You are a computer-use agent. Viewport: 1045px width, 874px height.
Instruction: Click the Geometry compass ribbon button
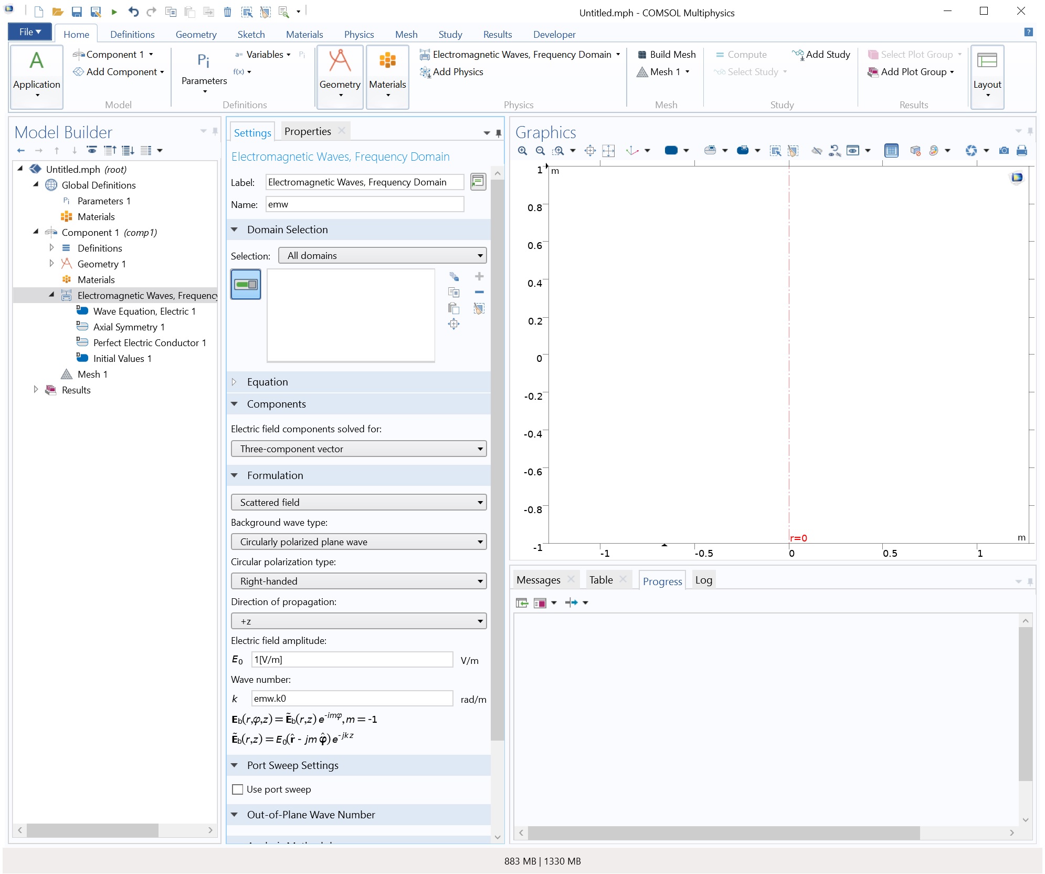[340, 77]
